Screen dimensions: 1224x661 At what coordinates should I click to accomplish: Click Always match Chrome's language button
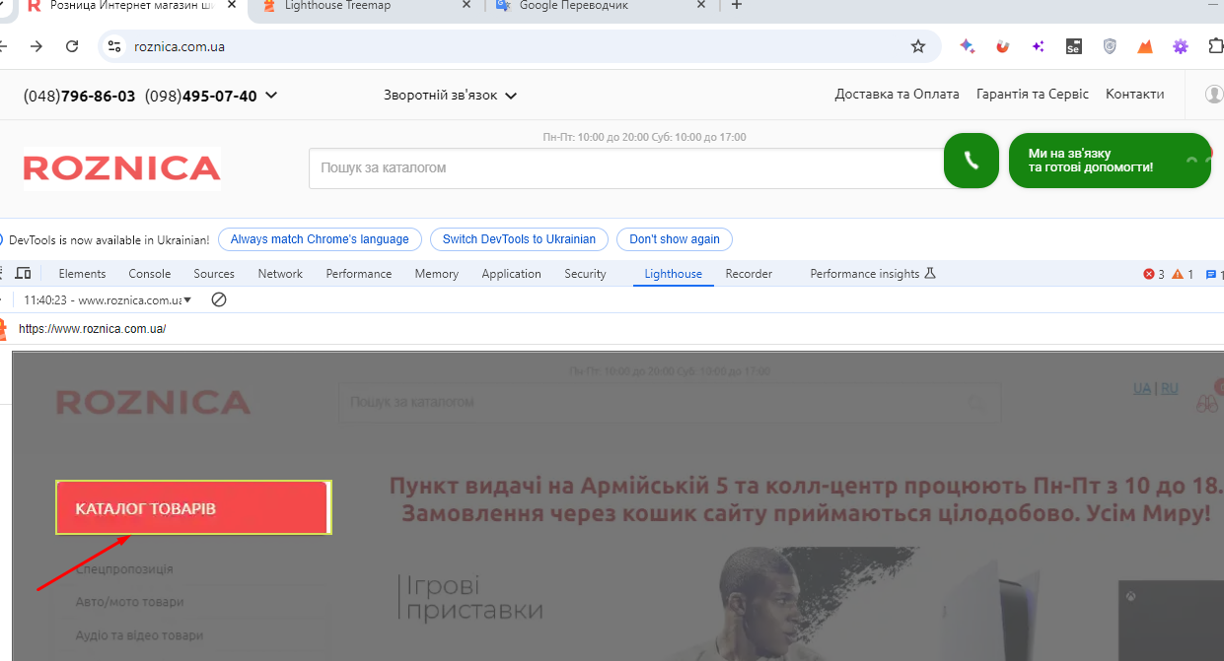320,239
